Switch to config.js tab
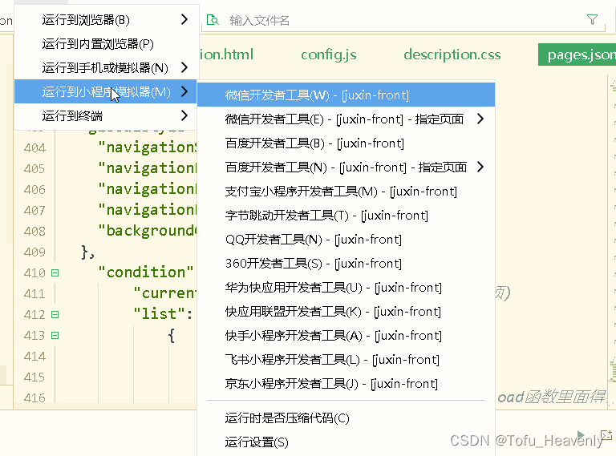Screen dimensions: 616x456 329,54
